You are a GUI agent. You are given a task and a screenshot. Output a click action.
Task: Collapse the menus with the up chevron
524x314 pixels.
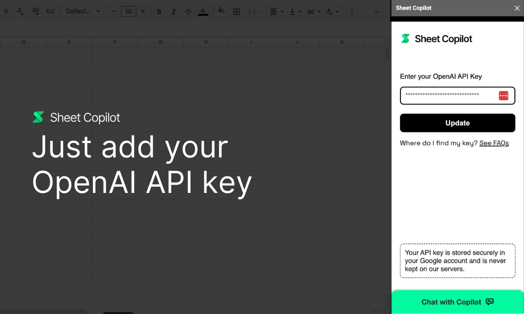tap(377, 12)
